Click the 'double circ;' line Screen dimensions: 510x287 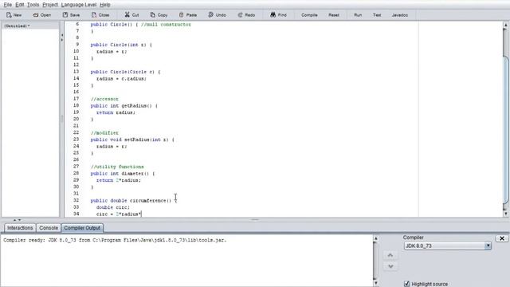point(113,207)
